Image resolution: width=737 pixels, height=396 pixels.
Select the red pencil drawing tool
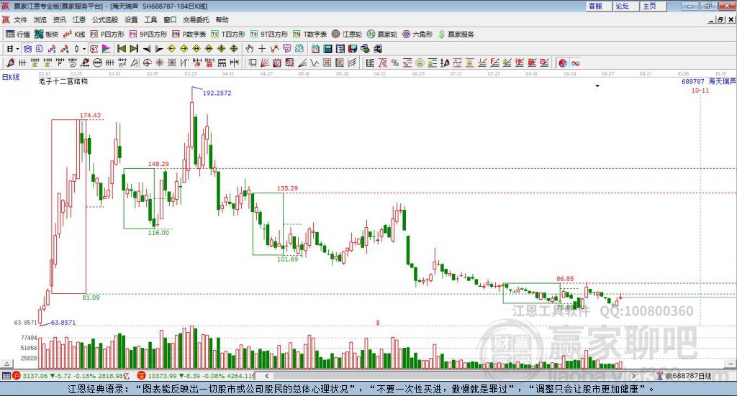click(10, 63)
